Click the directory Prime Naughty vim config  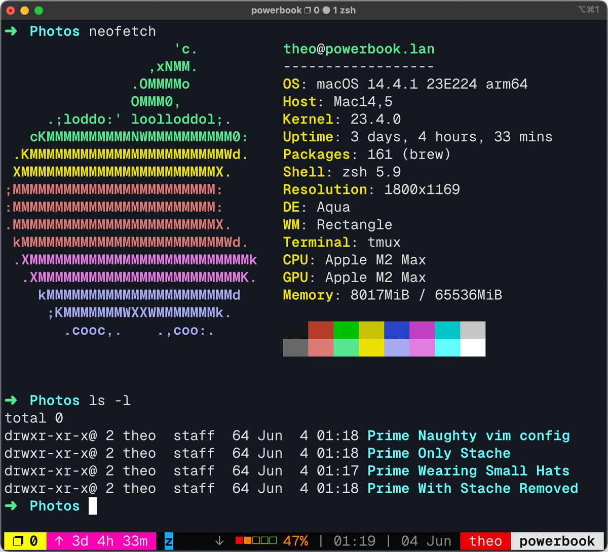[469, 436]
